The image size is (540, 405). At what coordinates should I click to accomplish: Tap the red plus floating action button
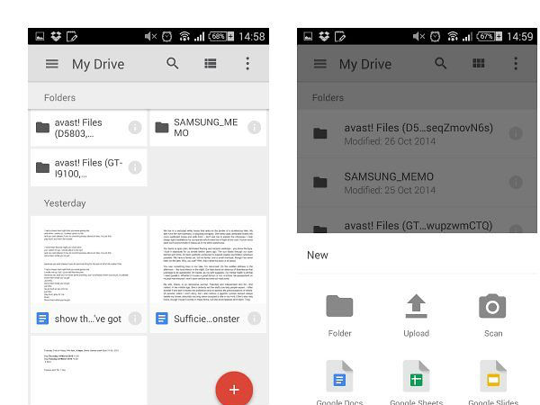tap(234, 389)
